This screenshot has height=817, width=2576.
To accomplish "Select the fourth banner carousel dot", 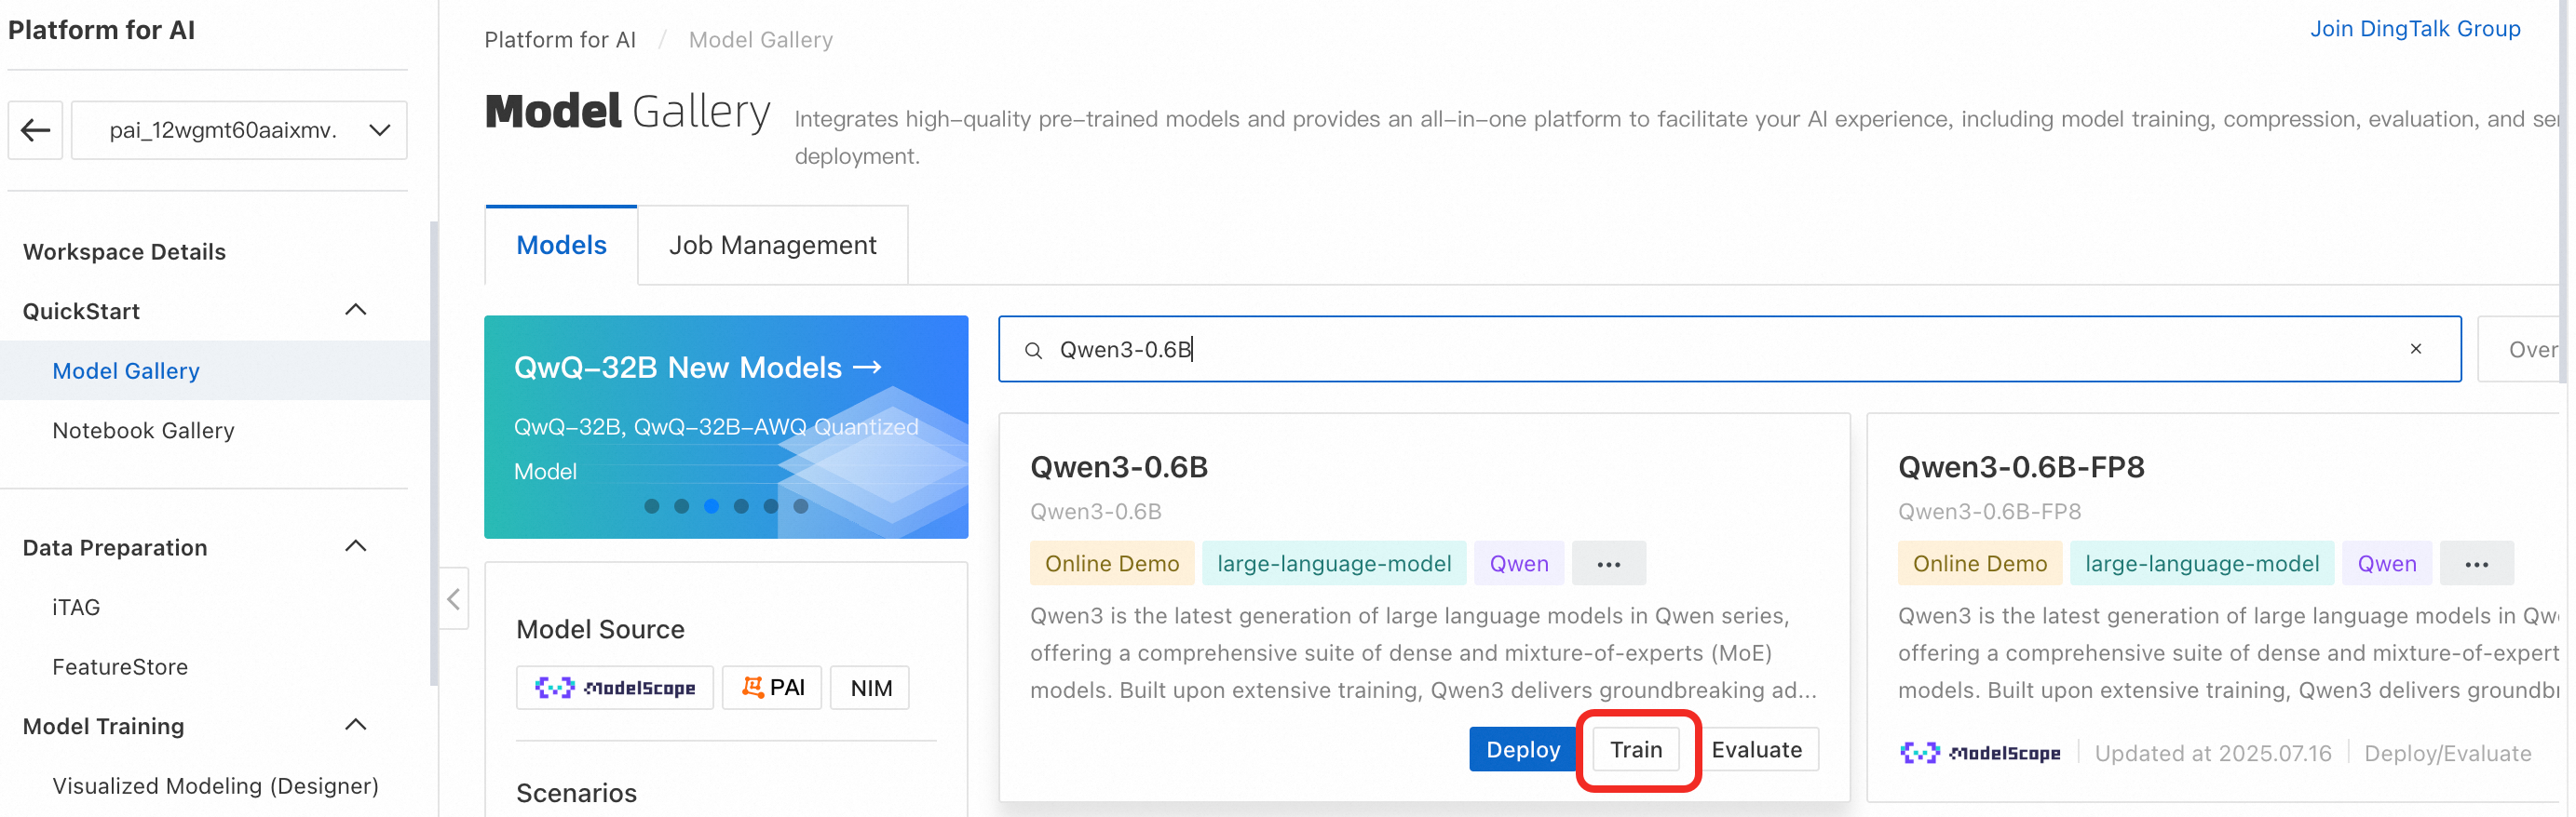I will point(741,506).
